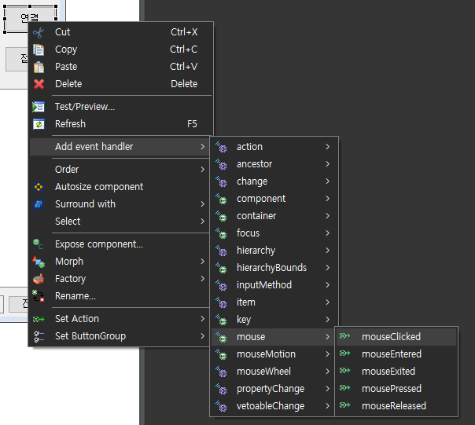Expand the Order submenu arrow
Viewport: 475px width, 425px height.
click(x=202, y=170)
